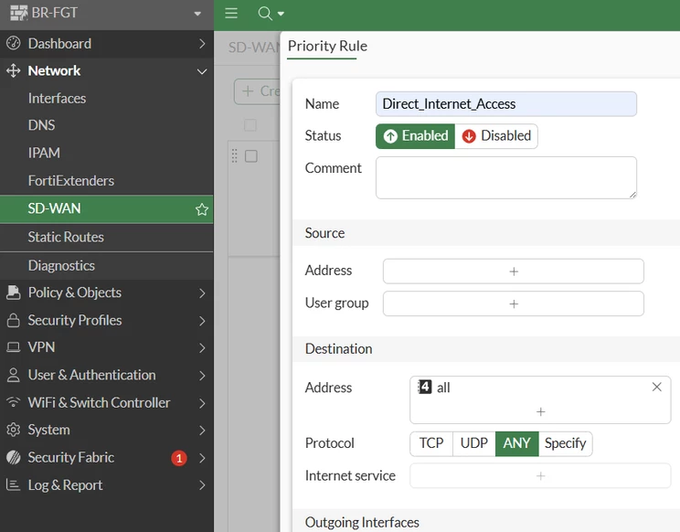Select UDP protocol
680x532 pixels.
pyautogui.click(x=474, y=443)
